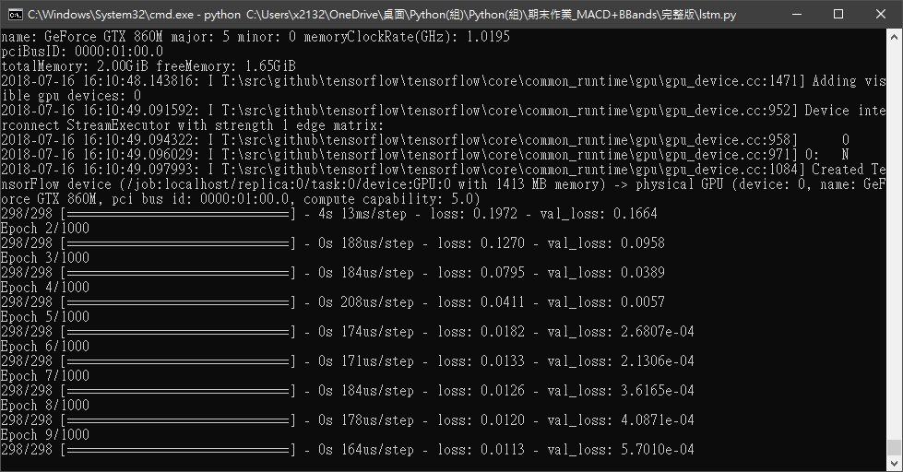This screenshot has width=903, height=472.
Task: Click the loss 0.0411 value
Action: (503, 302)
